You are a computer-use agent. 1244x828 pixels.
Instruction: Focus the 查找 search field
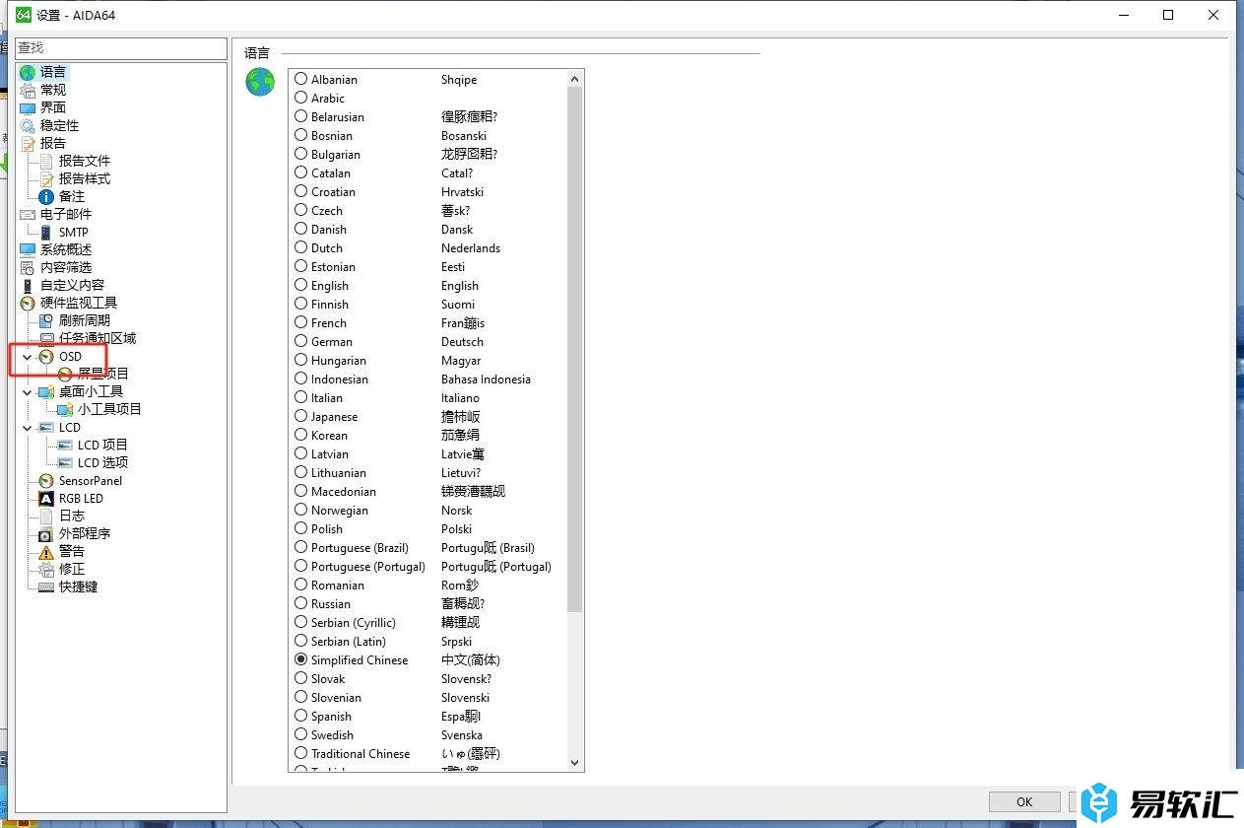(x=121, y=47)
